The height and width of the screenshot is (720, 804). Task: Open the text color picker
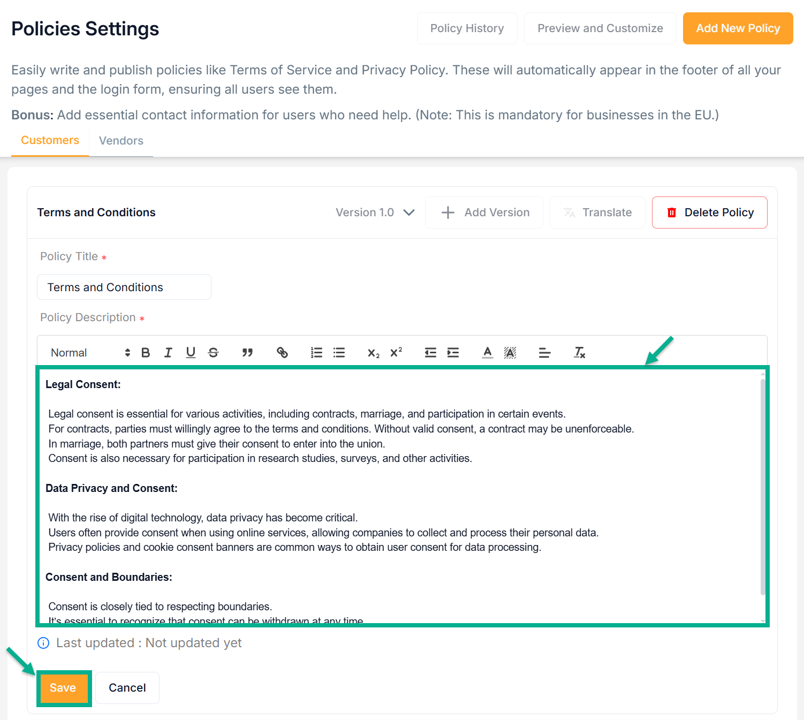pos(487,353)
